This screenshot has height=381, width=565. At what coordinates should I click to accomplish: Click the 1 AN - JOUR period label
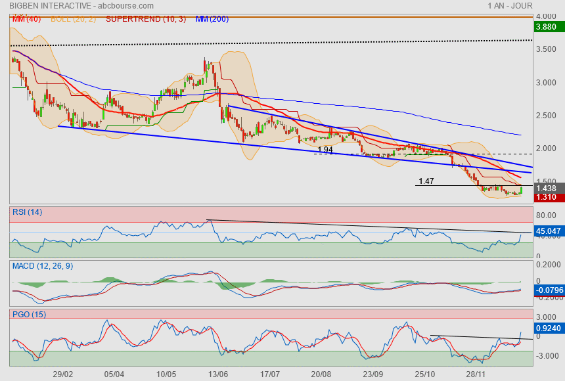coord(510,6)
